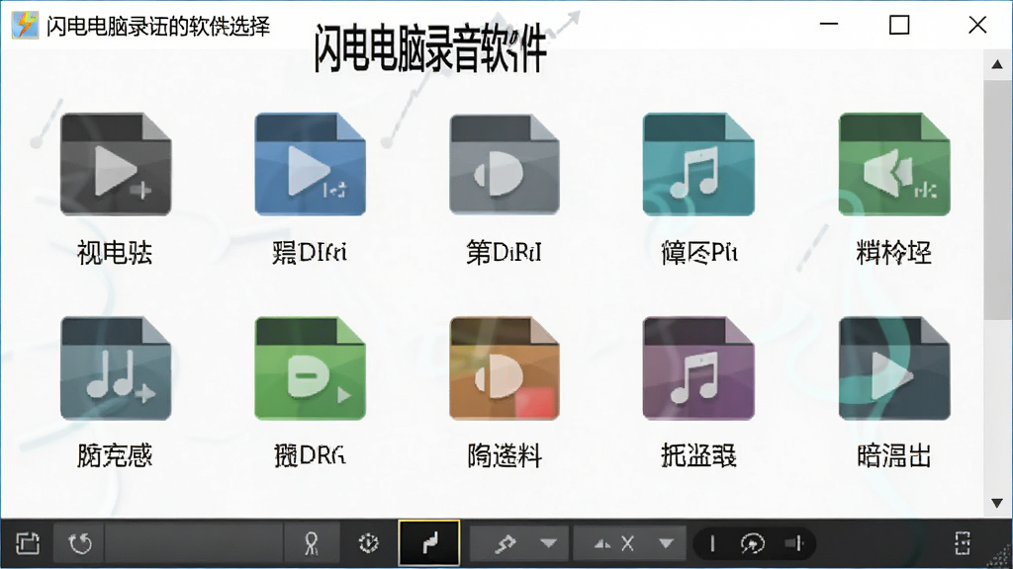The height and width of the screenshot is (569, 1013).
Task: Click the X button in the toolbar
Action: coord(626,543)
